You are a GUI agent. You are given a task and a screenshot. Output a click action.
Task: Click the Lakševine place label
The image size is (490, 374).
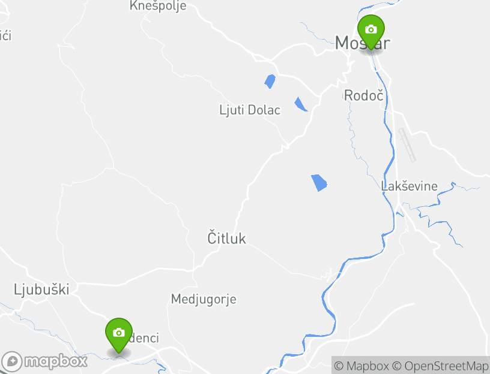(x=409, y=186)
